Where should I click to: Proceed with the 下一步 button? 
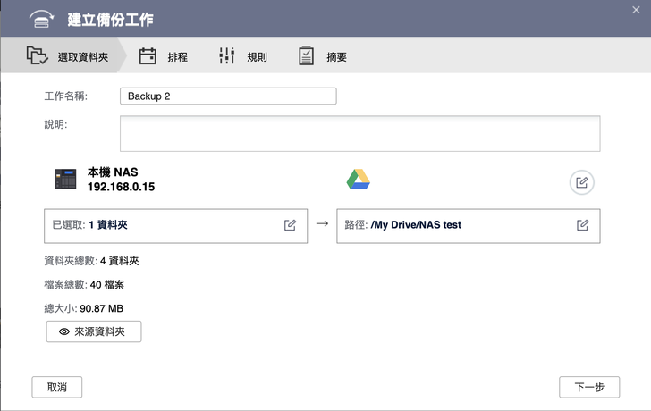tap(588, 387)
